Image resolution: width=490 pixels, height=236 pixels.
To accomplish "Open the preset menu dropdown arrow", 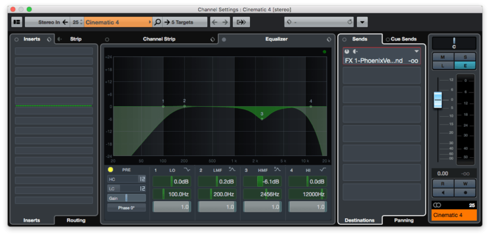I will pyautogui.click(x=362, y=22).
